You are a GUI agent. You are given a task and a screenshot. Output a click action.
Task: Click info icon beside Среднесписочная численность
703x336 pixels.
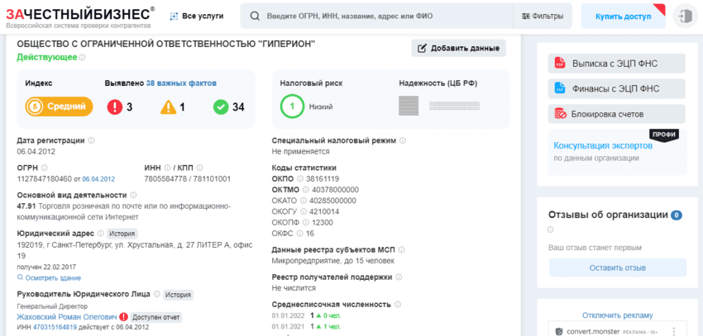398,305
